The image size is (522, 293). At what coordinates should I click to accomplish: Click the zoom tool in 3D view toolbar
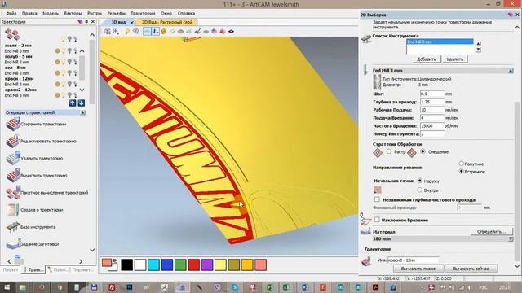(116, 32)
